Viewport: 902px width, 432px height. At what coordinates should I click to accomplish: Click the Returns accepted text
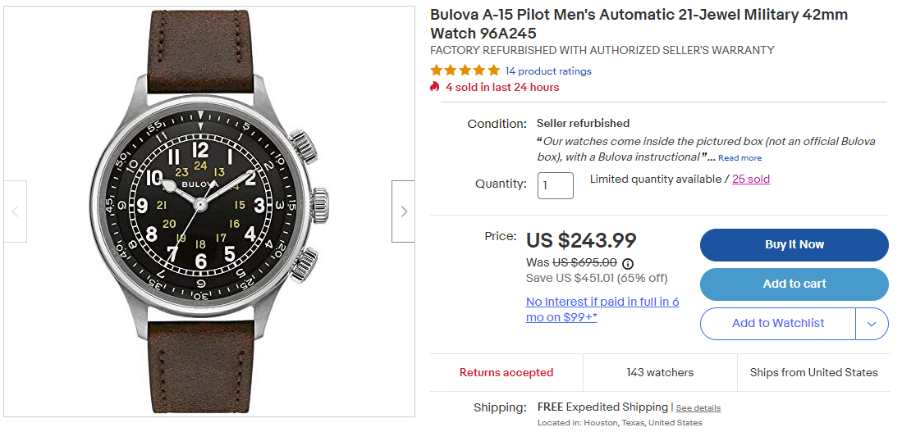click(x=506, y=373)
